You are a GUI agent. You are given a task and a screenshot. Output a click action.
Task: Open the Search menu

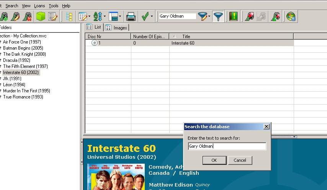point(11,6)
